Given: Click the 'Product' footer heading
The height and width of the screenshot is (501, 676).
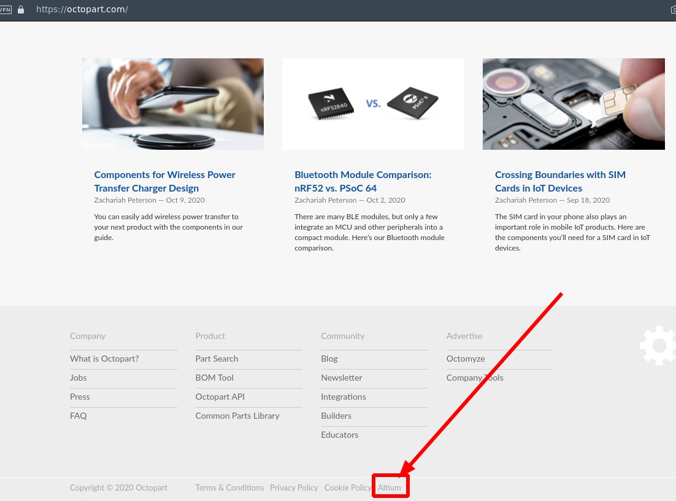Looking at the screenshot, I should (x=210, y=336).
